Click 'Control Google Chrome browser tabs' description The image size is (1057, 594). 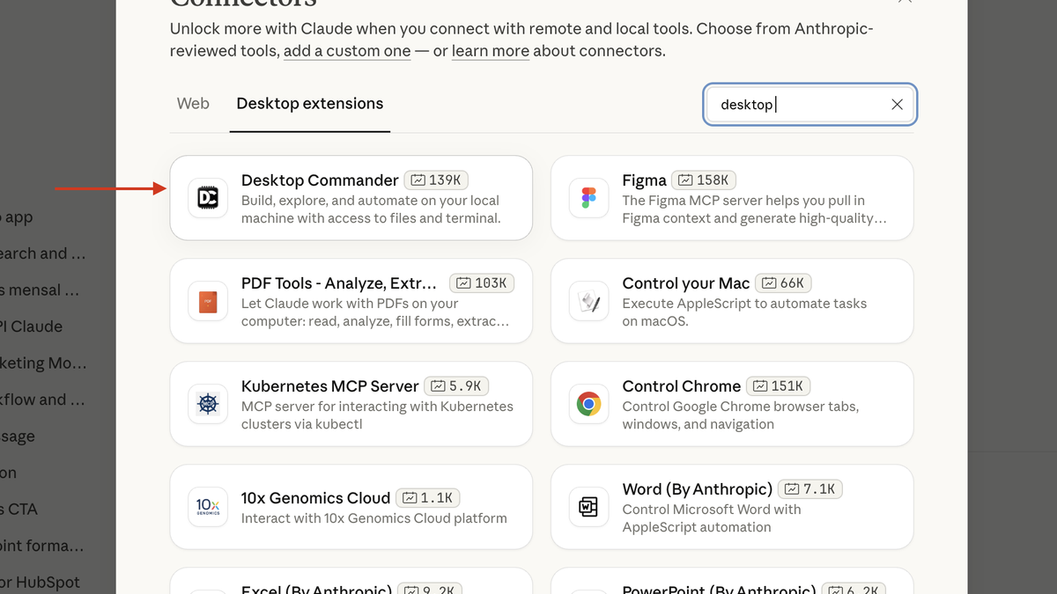point(740,415)
